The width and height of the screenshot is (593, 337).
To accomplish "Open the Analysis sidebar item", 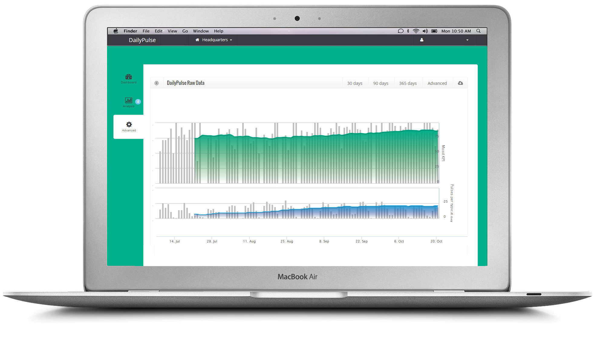I will coord(129,102).
